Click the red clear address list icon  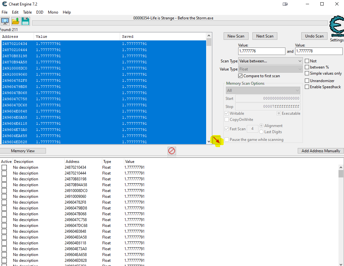pyautogui.click(x=172, y=151)
